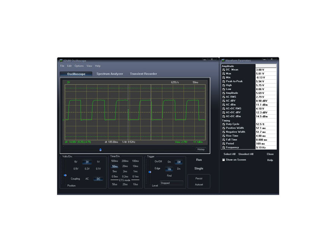This screenshot has height=252, width=336.
Task: Open the View menu
Action: point(89,66)
